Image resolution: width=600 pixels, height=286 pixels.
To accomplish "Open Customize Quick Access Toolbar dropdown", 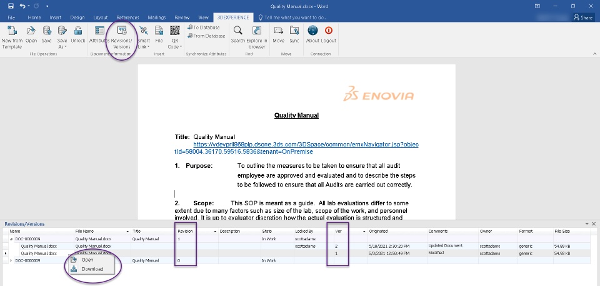I will [x=47, y=6].
